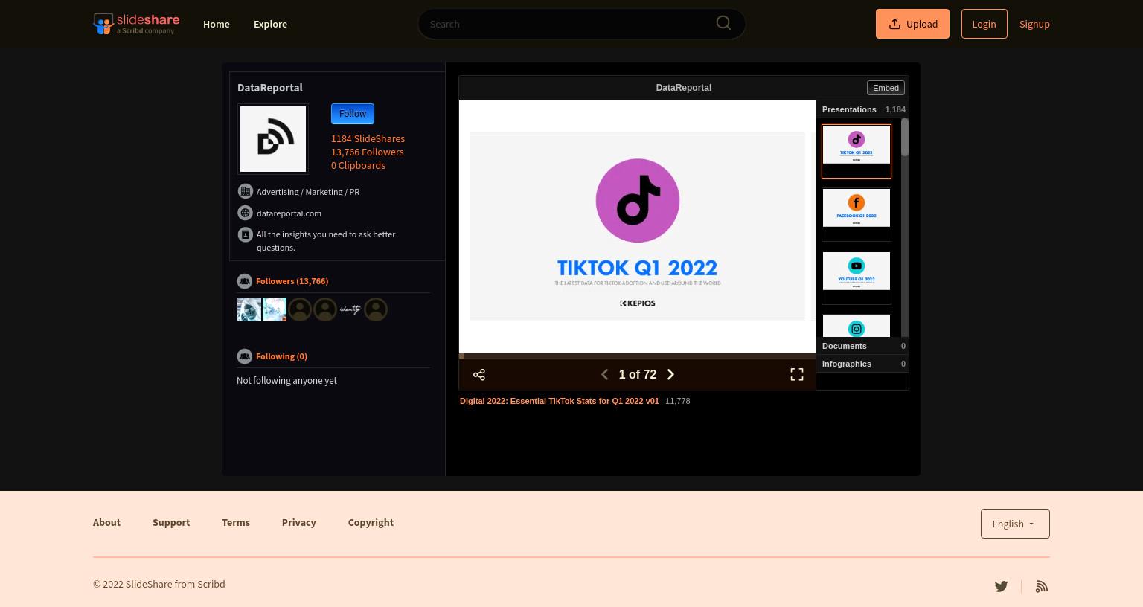Open the Explore menu item
This screenshot has height=607, width=1143.
coord(270,24)
